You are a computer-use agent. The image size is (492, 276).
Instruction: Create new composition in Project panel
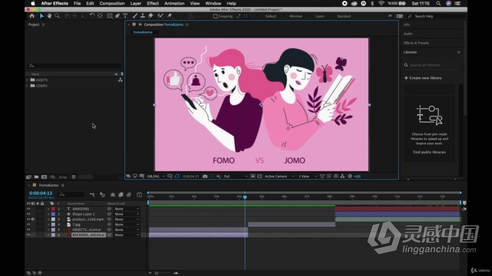tap(44, 177)
